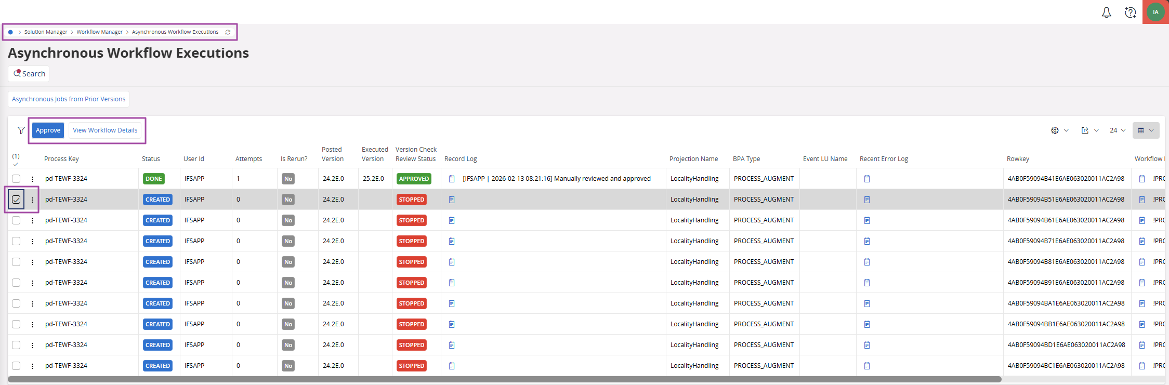Image resolution: width=1169 pixels, height=385 pixels.
Task: Click the Approve button
Action: coord(48,130)
